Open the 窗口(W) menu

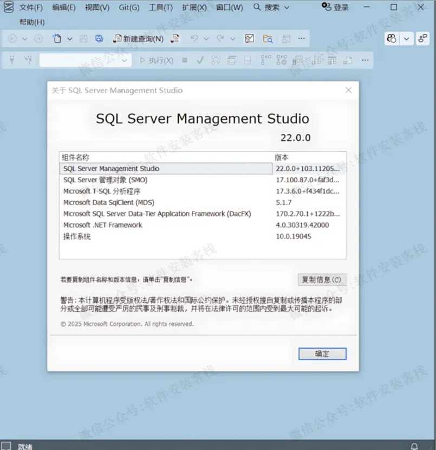coord(229,8)
